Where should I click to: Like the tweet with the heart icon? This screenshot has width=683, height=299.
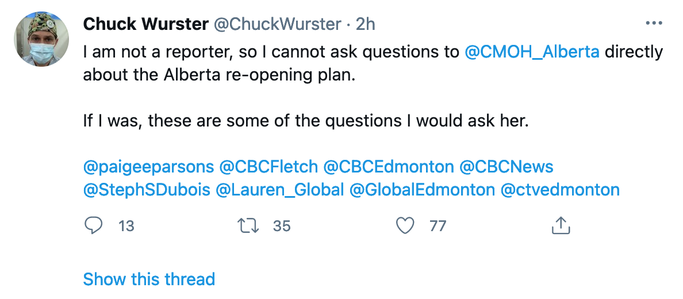pyautogui.click(x=406, y=226)
